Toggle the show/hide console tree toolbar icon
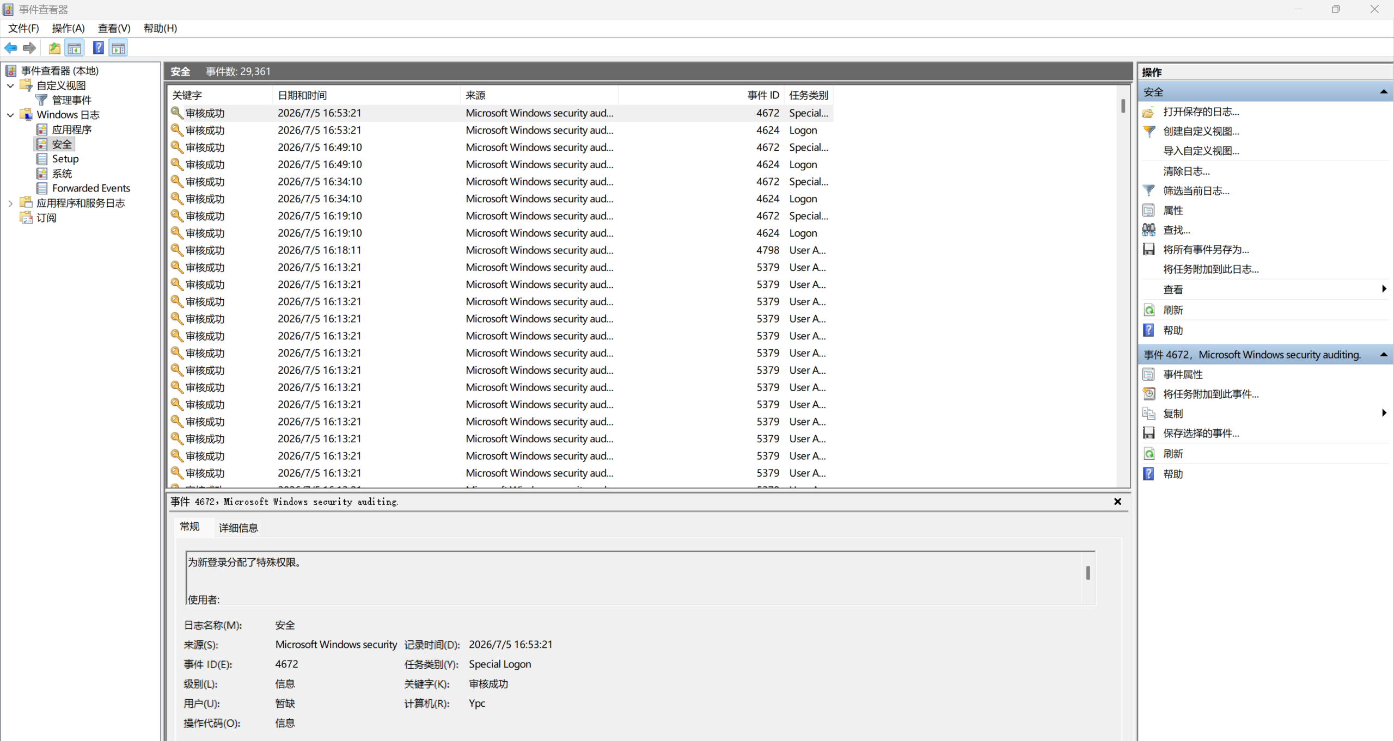1394x741 pixels. click(x=75, y=48)
